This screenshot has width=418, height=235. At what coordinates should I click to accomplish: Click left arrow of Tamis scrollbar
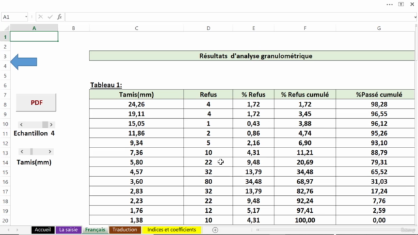(22, 151)
